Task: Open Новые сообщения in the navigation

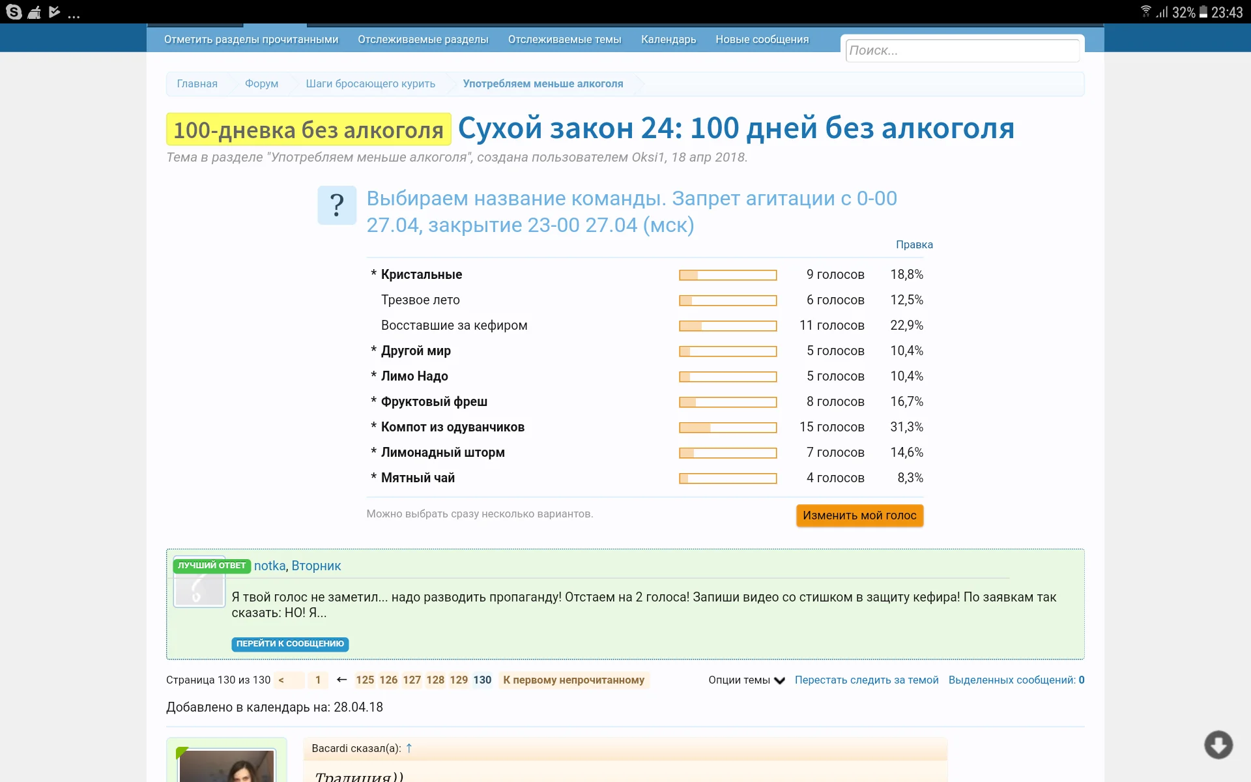Action: pyautogui.click(x=762, y=39)
